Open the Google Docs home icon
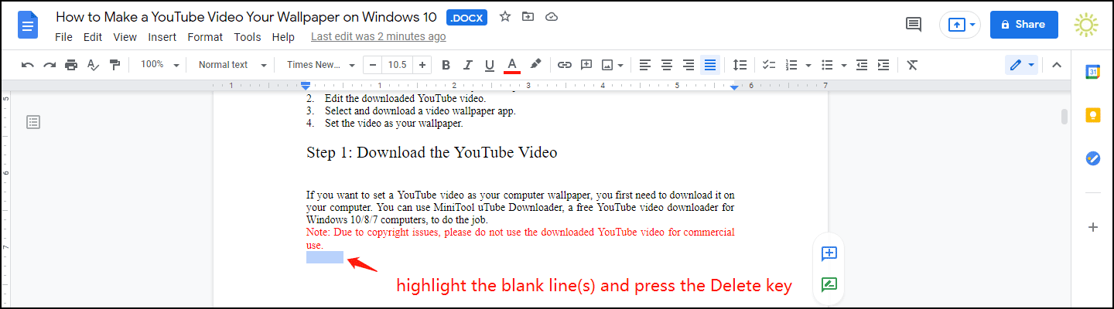The height and width of the screenshot is (309, 1114). click(29, 25)
